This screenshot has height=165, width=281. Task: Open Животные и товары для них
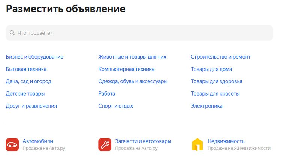click(x=132, y=57)
